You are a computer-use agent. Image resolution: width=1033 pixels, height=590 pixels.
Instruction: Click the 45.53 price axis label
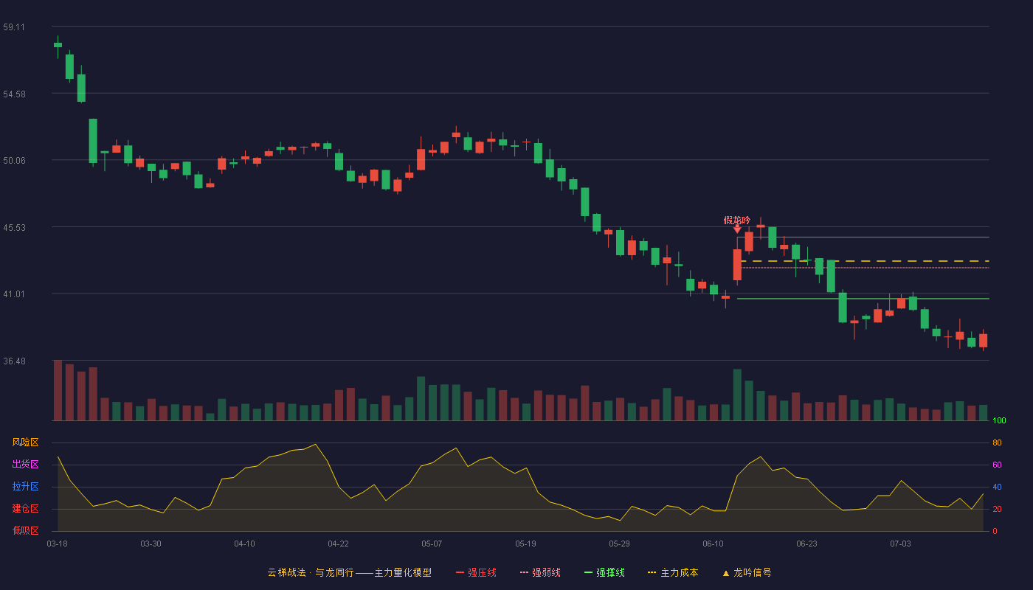pos(14,228)
